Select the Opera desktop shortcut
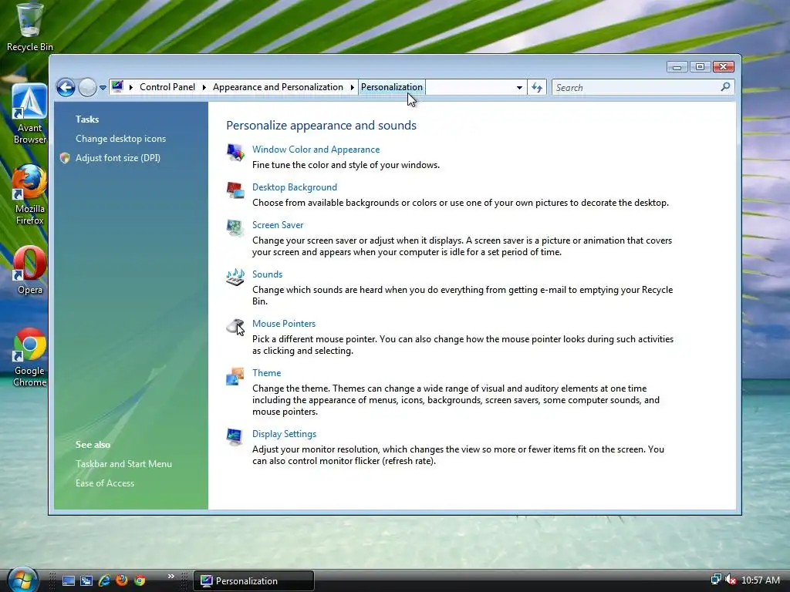790x592 pixels. 30,271
